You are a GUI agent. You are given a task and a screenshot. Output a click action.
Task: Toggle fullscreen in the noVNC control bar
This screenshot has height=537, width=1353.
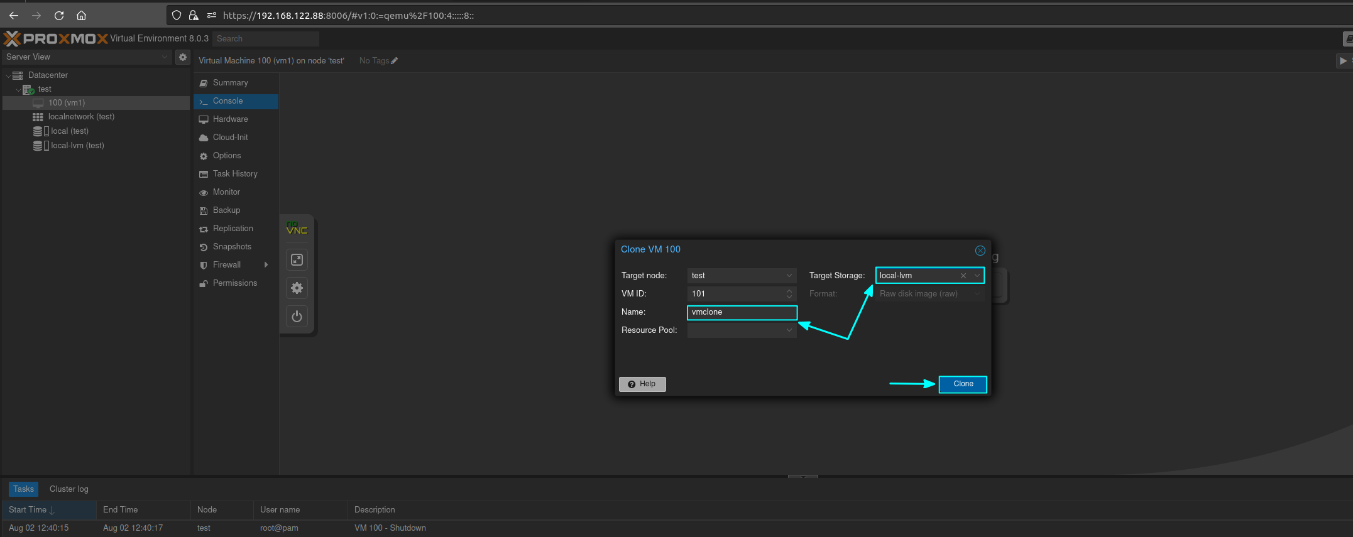point(297,259)
